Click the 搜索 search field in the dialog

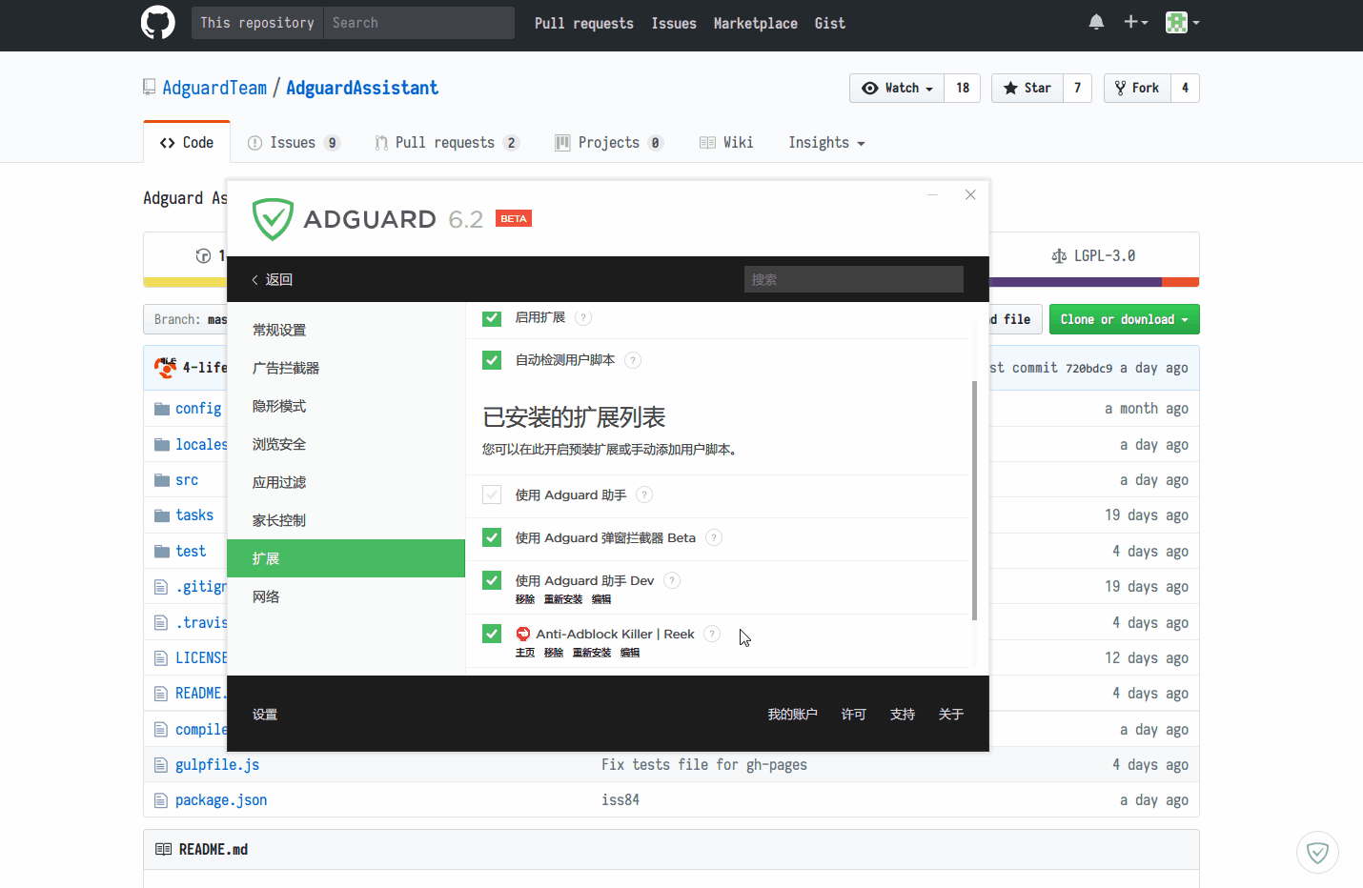click(x=853, y=278)
